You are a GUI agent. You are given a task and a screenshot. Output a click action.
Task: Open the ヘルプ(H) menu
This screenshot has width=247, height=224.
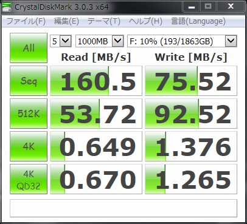[145, 21]
